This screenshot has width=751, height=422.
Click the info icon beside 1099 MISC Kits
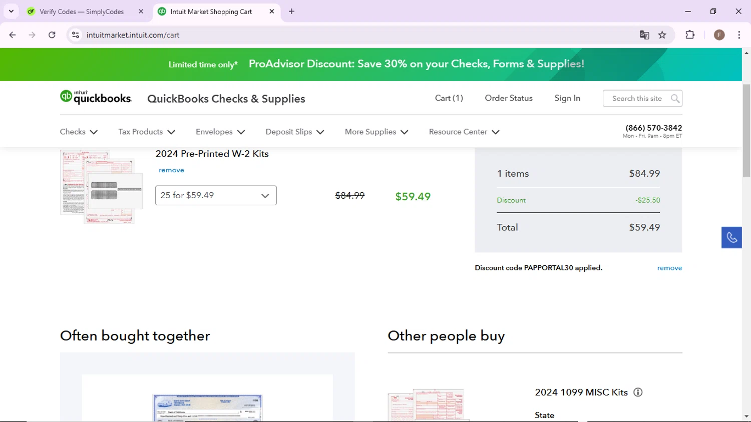tap(638, 392)
